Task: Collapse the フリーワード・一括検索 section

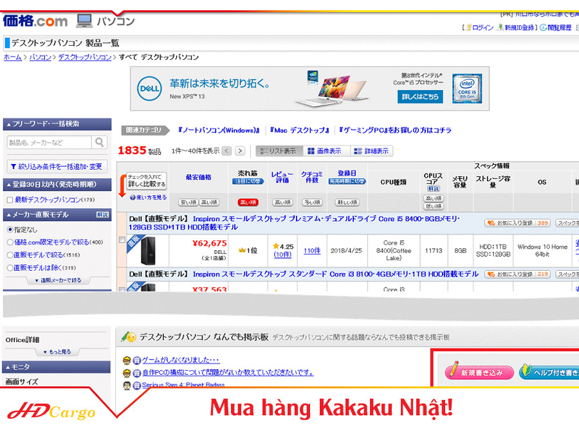Action: [x=57, y=124]
